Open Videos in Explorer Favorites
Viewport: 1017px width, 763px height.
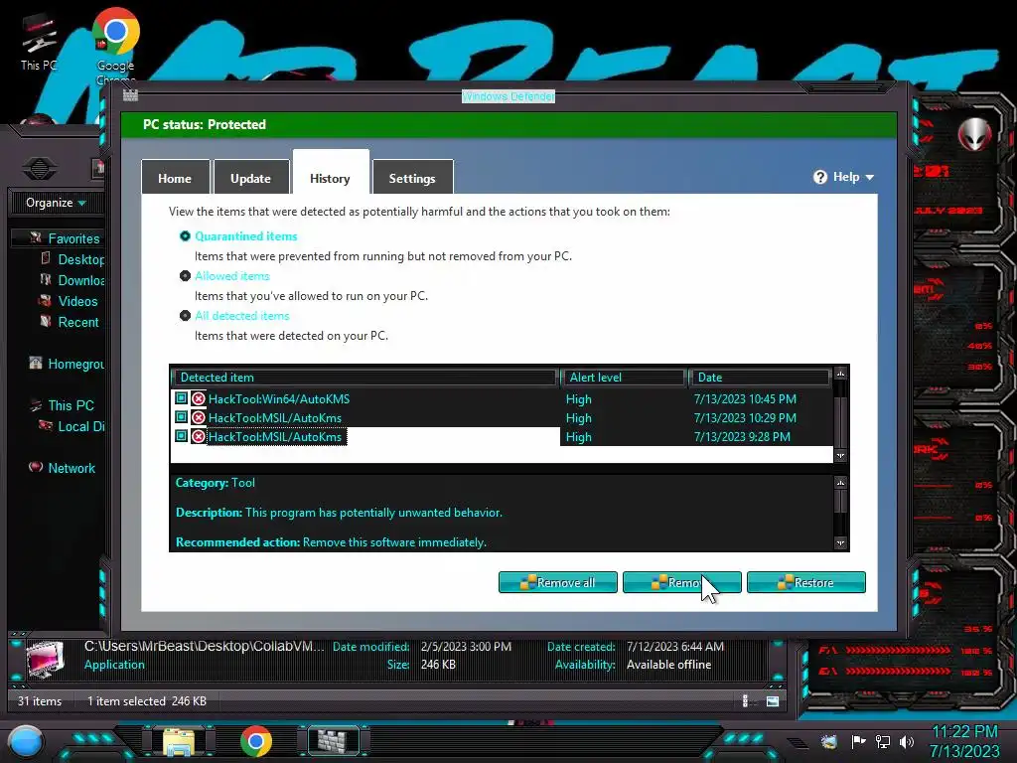point(77,301)
